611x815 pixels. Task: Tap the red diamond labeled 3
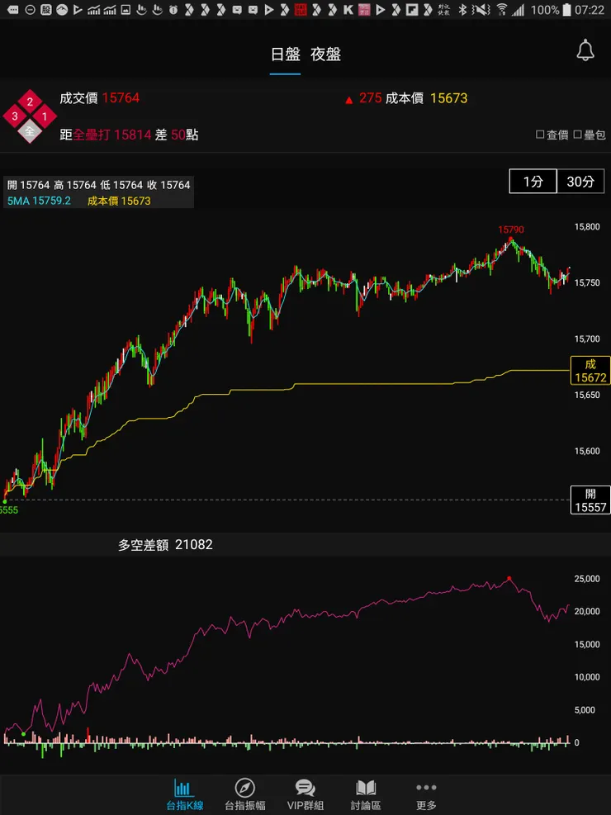click(x=15, y=116)
